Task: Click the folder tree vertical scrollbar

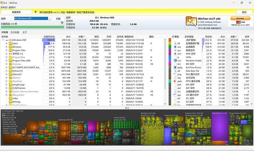Action: 165,72
